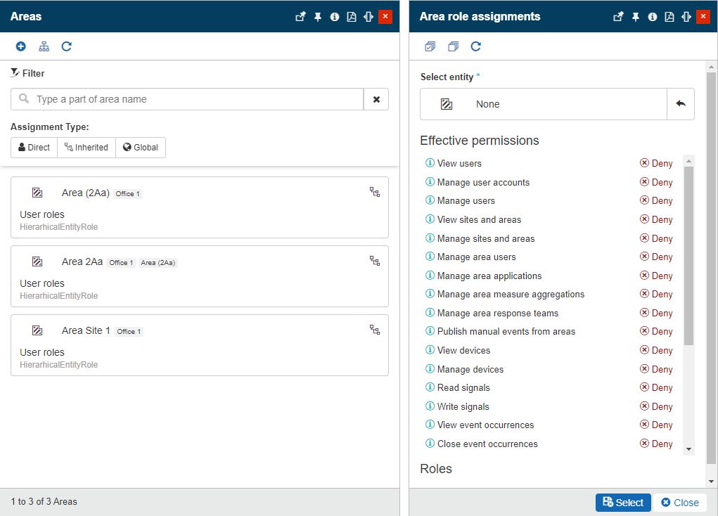The height and width of the screenshot is (516, 718).
Task: Click the info icon next to View users
Action: (x=430, y=163)
